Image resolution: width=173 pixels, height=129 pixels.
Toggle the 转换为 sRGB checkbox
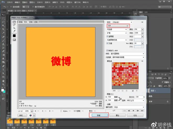(107, 51)
